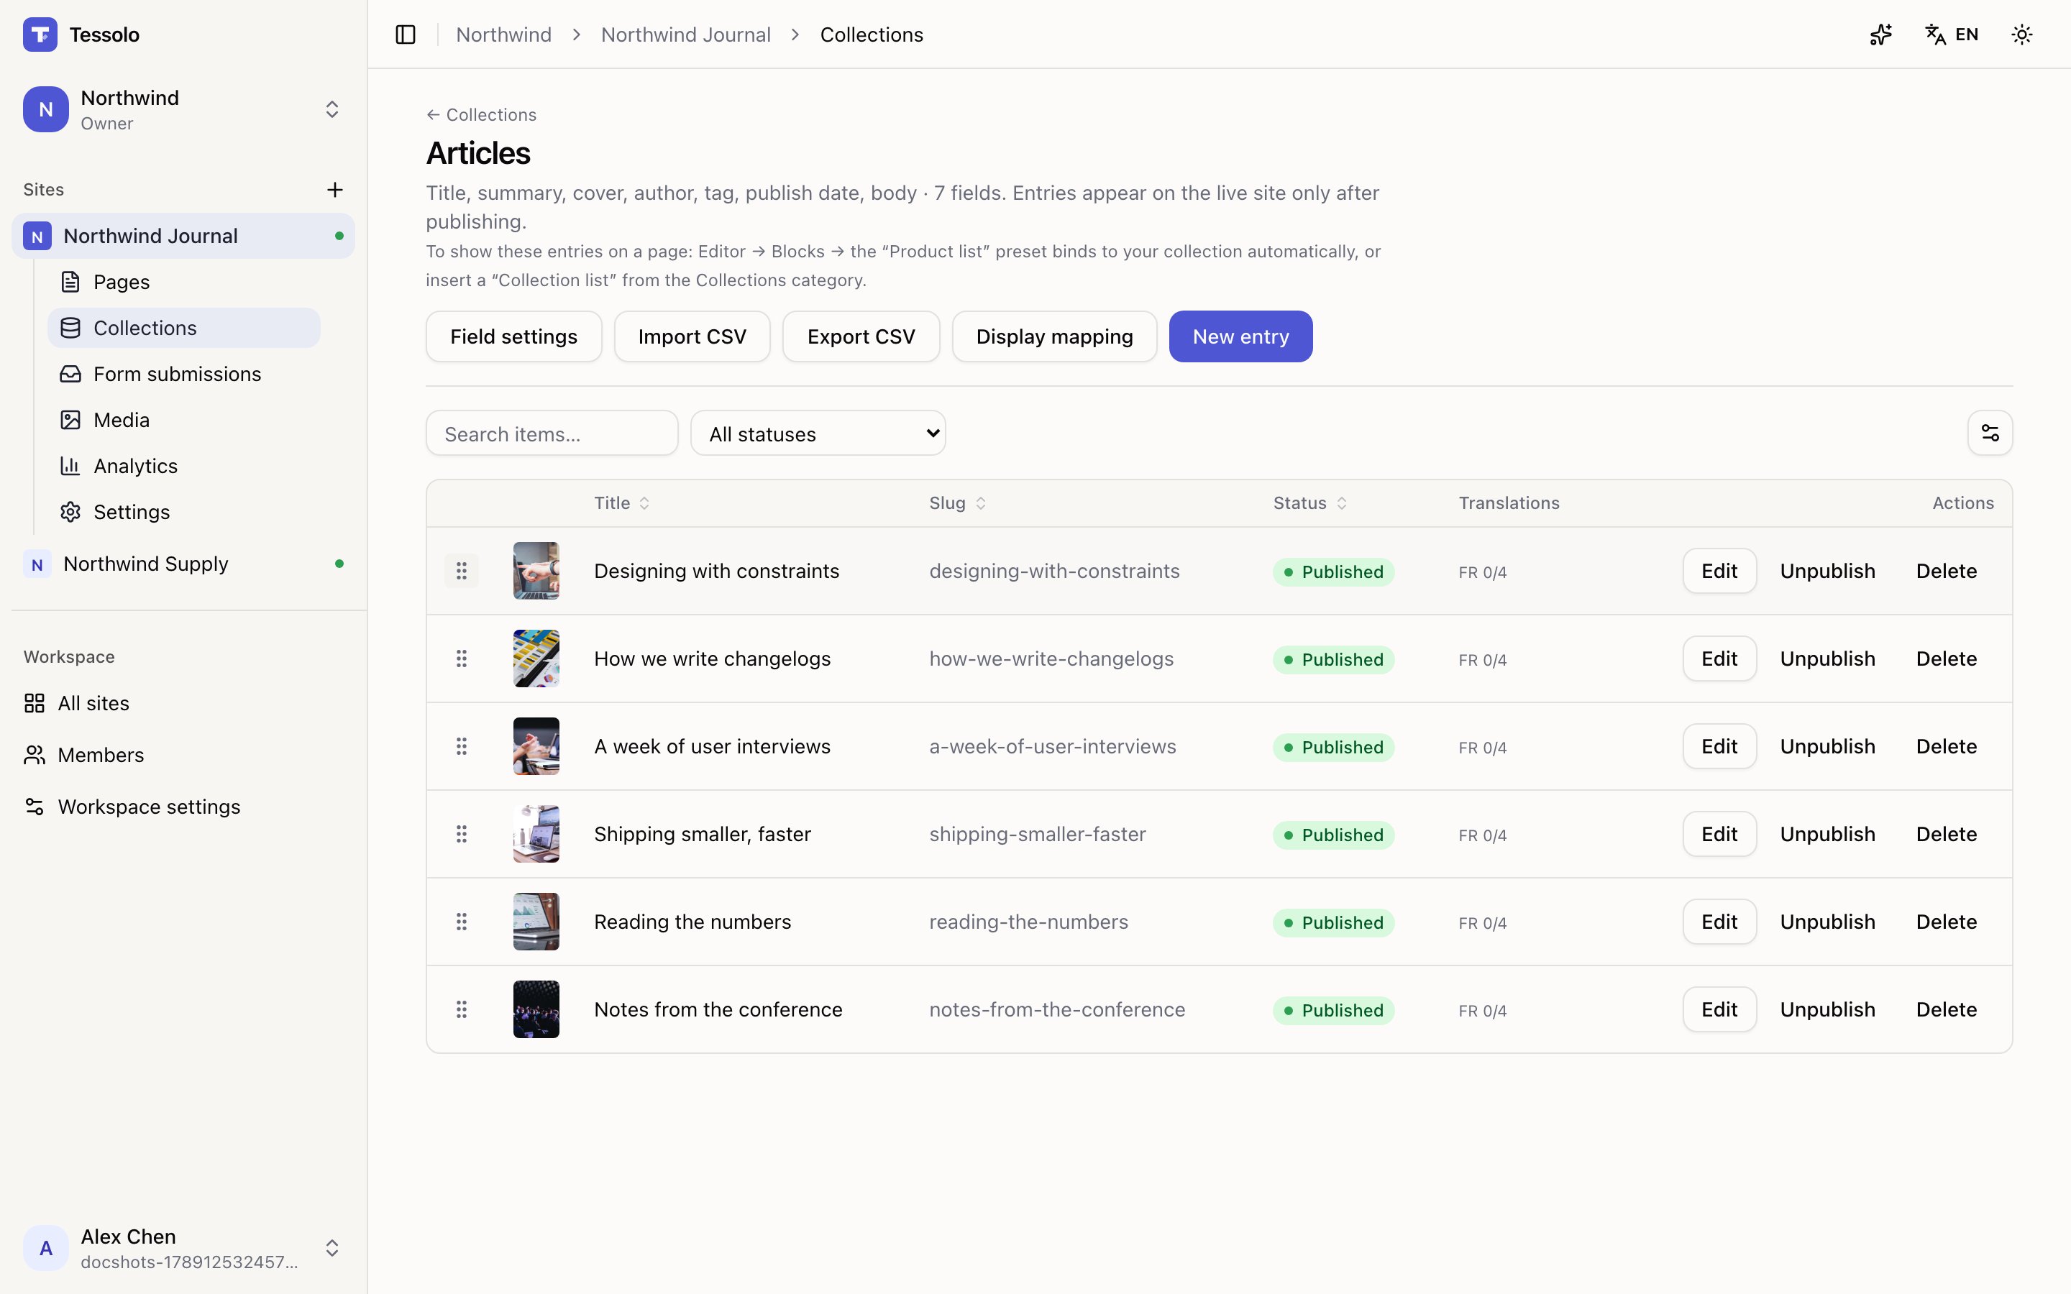Screen dimensions: 2071x1294
Task: Click Northwind Journal breadcrumb
Action: (x=685, y=35)
